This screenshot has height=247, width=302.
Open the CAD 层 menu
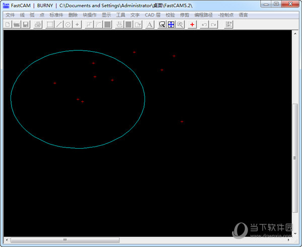[152, 15]
